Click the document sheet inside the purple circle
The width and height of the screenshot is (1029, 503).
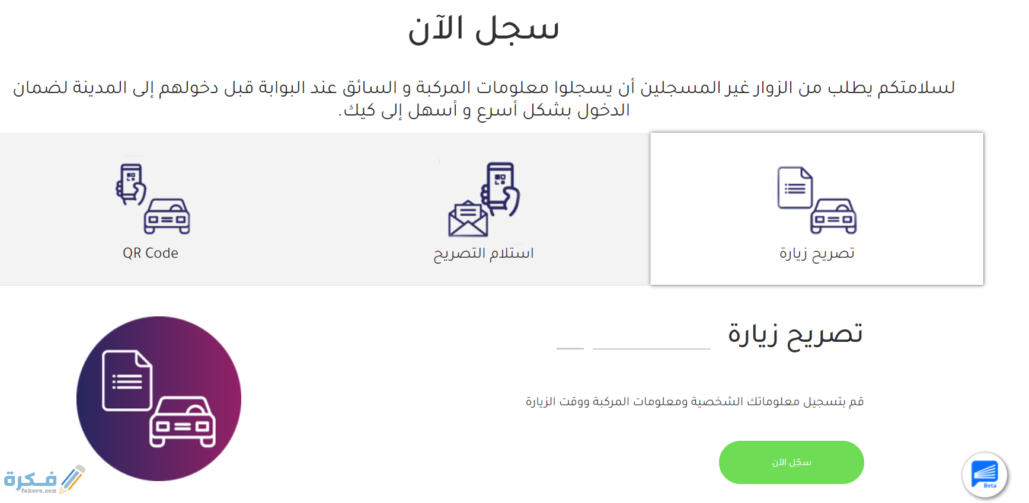click(x=127, y=380)
